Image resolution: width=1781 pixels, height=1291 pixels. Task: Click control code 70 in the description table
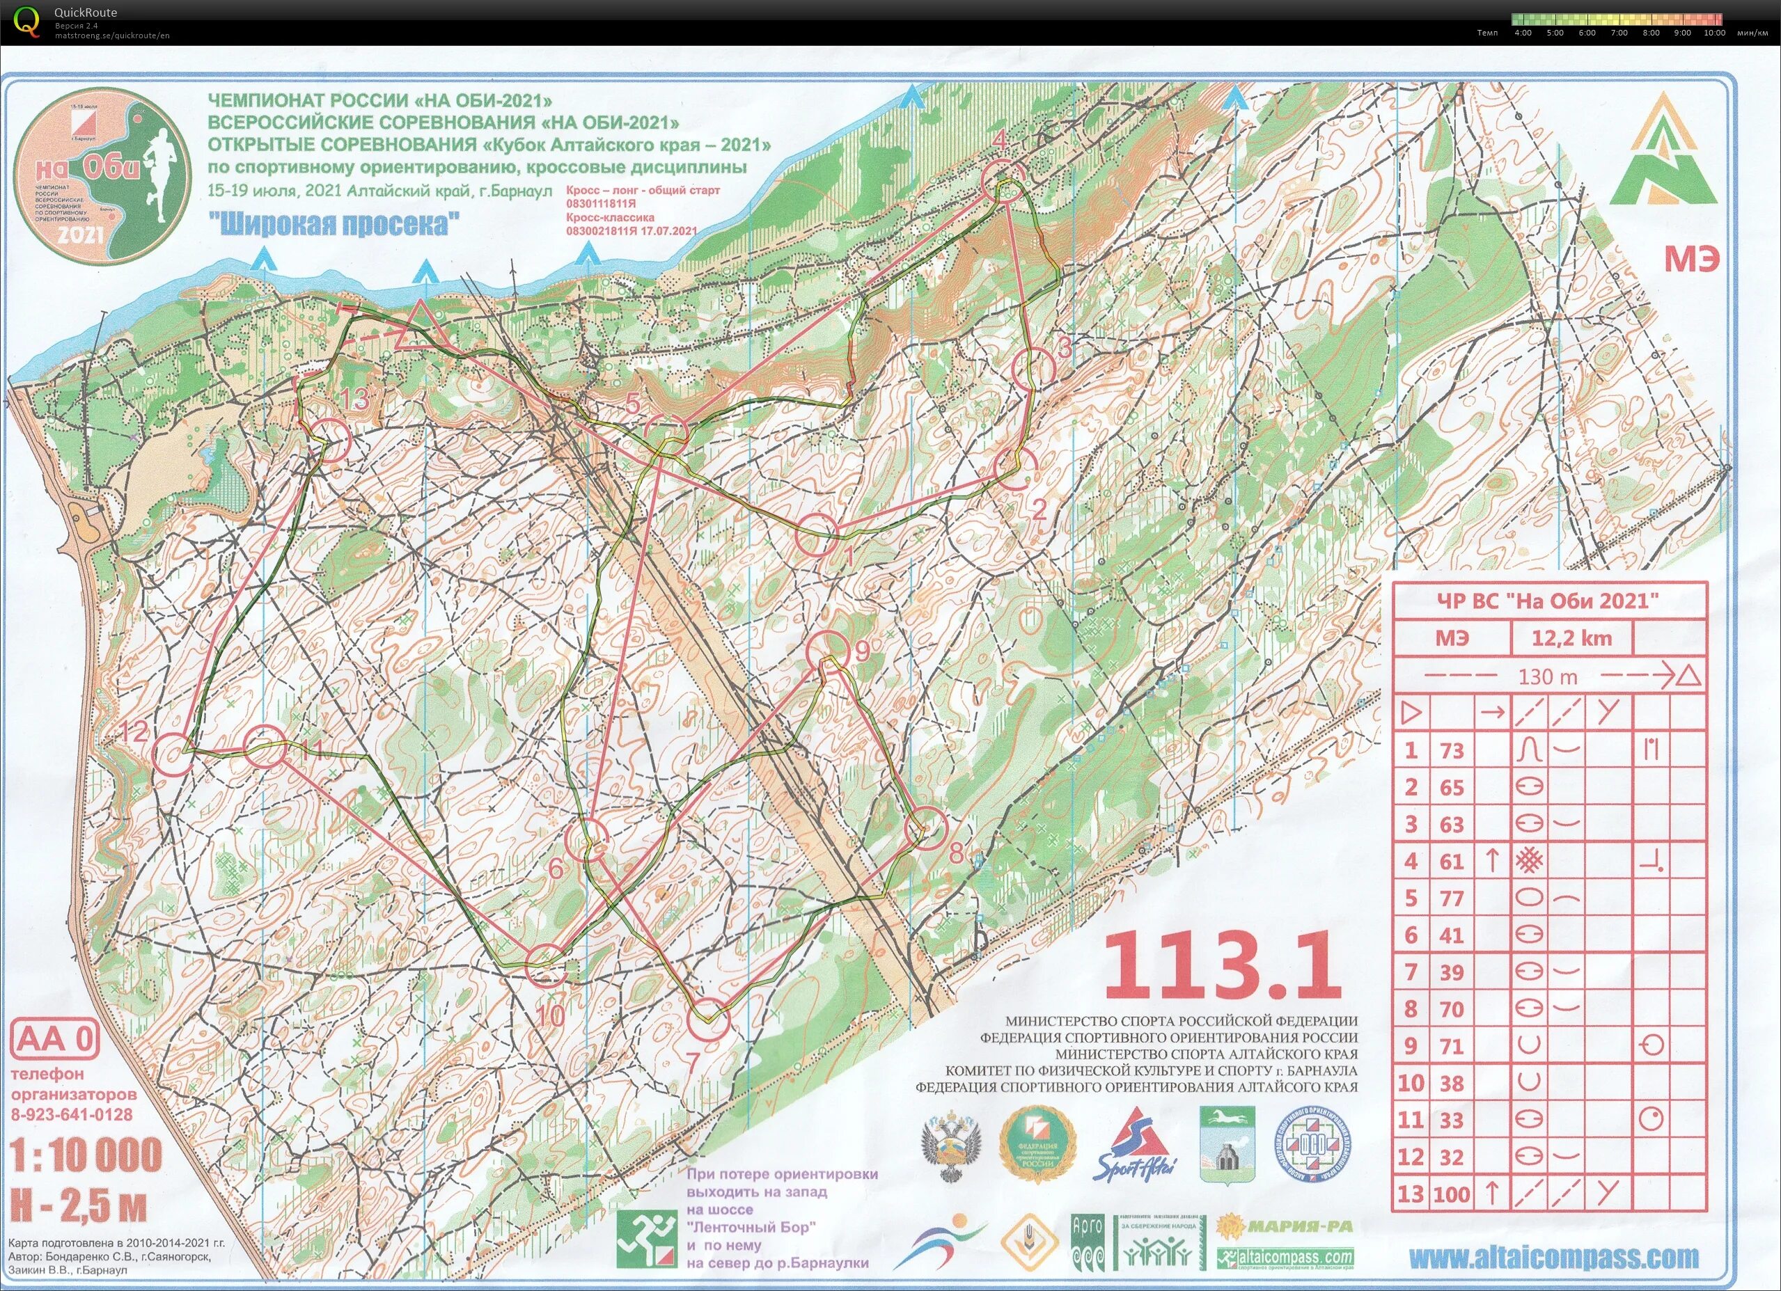[x=1452, y=1008]
